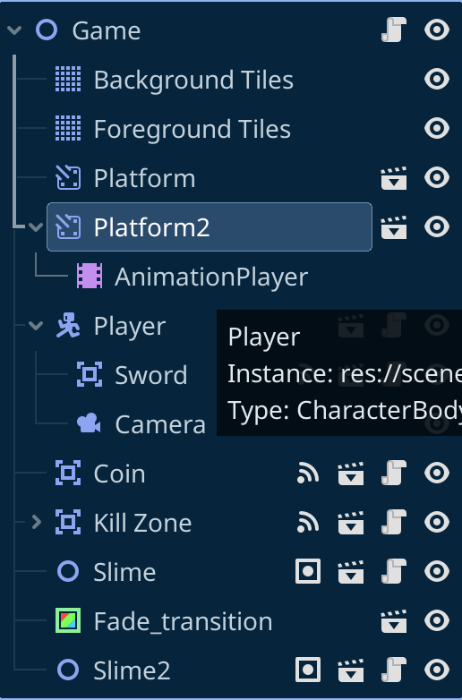The width and height of the screenshot is (462, 700).
Task: Expand the Kill Zone node
Action: click(37, 522)
